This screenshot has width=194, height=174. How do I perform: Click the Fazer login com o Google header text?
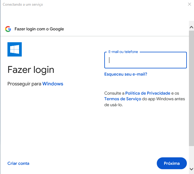pyautogui.click(x=39, y=29)
